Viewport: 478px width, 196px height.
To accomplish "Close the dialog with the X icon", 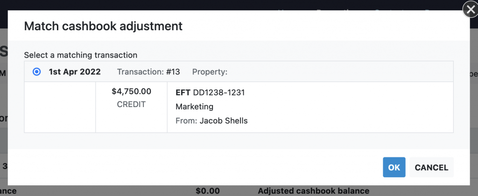I will pyautogui.click(x=469, y=10).
